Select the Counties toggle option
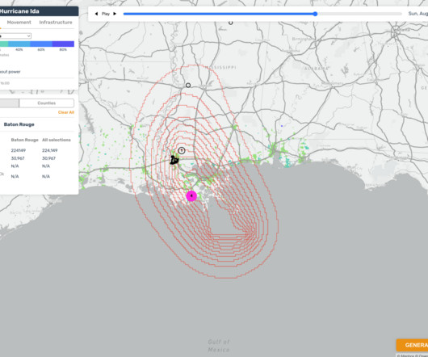Screen dimensions: 428x357 coord(47,103)
